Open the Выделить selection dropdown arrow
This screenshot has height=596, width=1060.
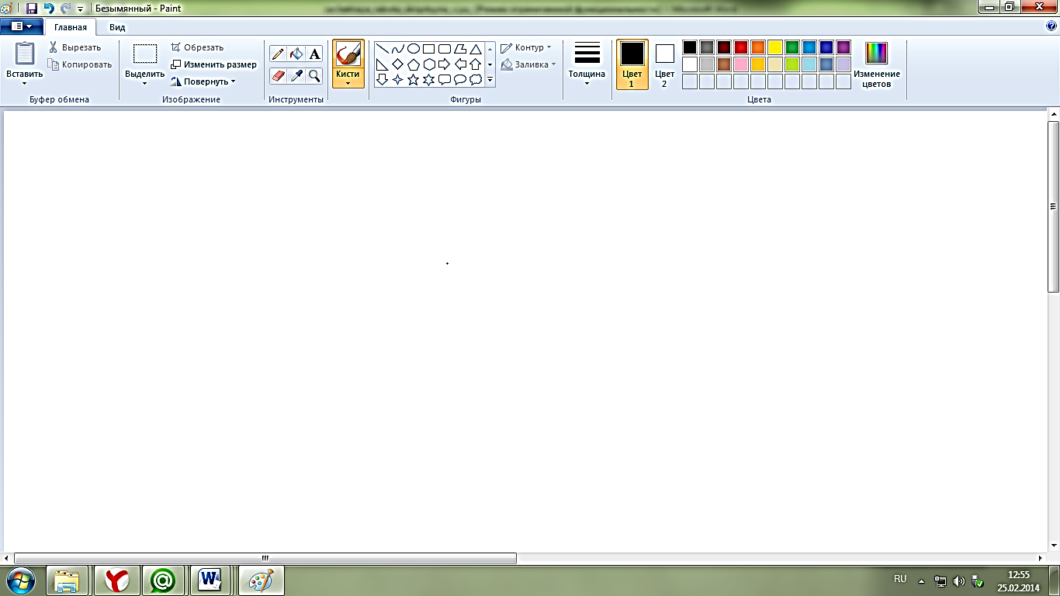145,83
